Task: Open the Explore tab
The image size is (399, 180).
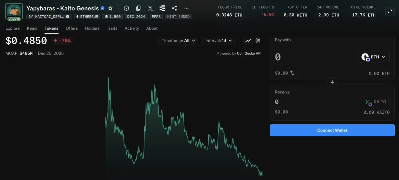Action: [x=12, y=28]
